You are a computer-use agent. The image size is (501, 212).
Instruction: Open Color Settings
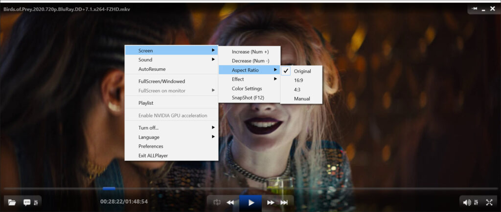[249, 89]
